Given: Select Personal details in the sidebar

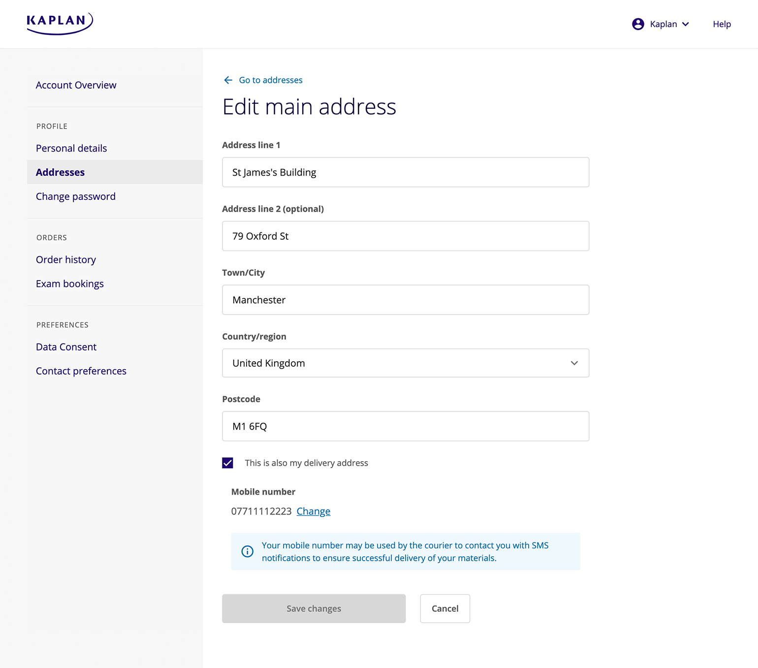Looking at the screenshot, I should pyautogui.click(x=71, y=148).
